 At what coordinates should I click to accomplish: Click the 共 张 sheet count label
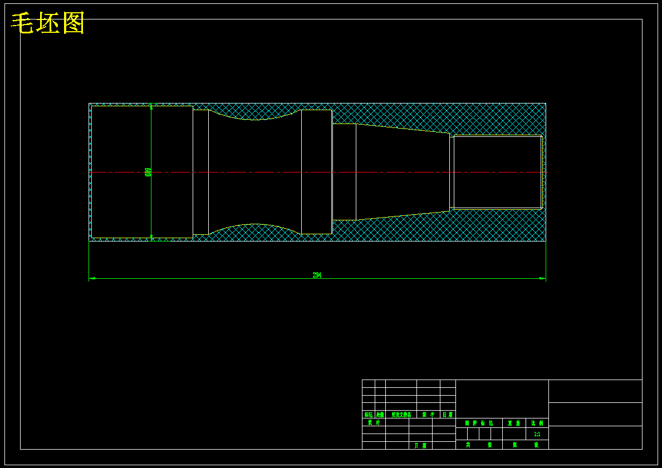479,445
